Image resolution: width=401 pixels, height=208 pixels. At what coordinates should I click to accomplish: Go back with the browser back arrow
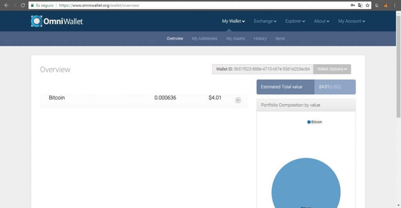tap(6, 5)
